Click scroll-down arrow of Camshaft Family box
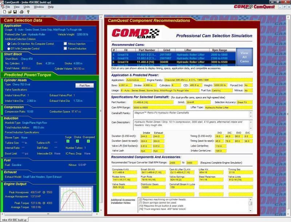Image resolution: width=291 pixels, height=222 pixels. tap(251, 117)
